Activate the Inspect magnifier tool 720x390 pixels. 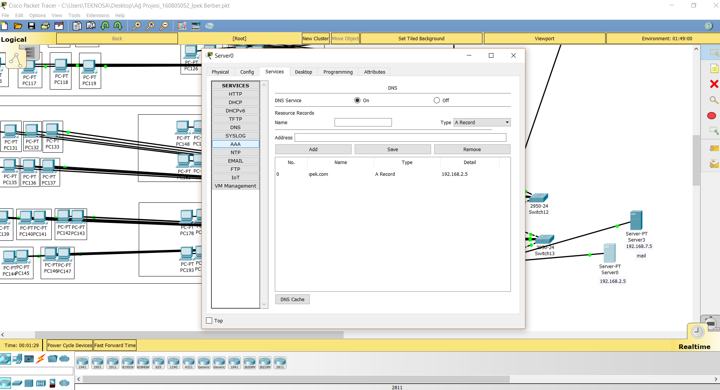click(714, 100)
